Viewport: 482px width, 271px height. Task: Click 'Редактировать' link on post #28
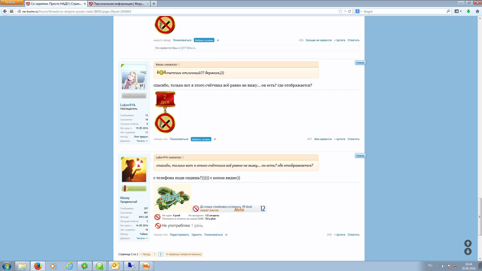click(179, 235)
